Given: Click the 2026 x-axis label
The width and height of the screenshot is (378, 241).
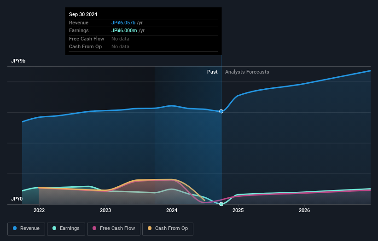Looking at the screenshot, I should click(x=304, y=210).
